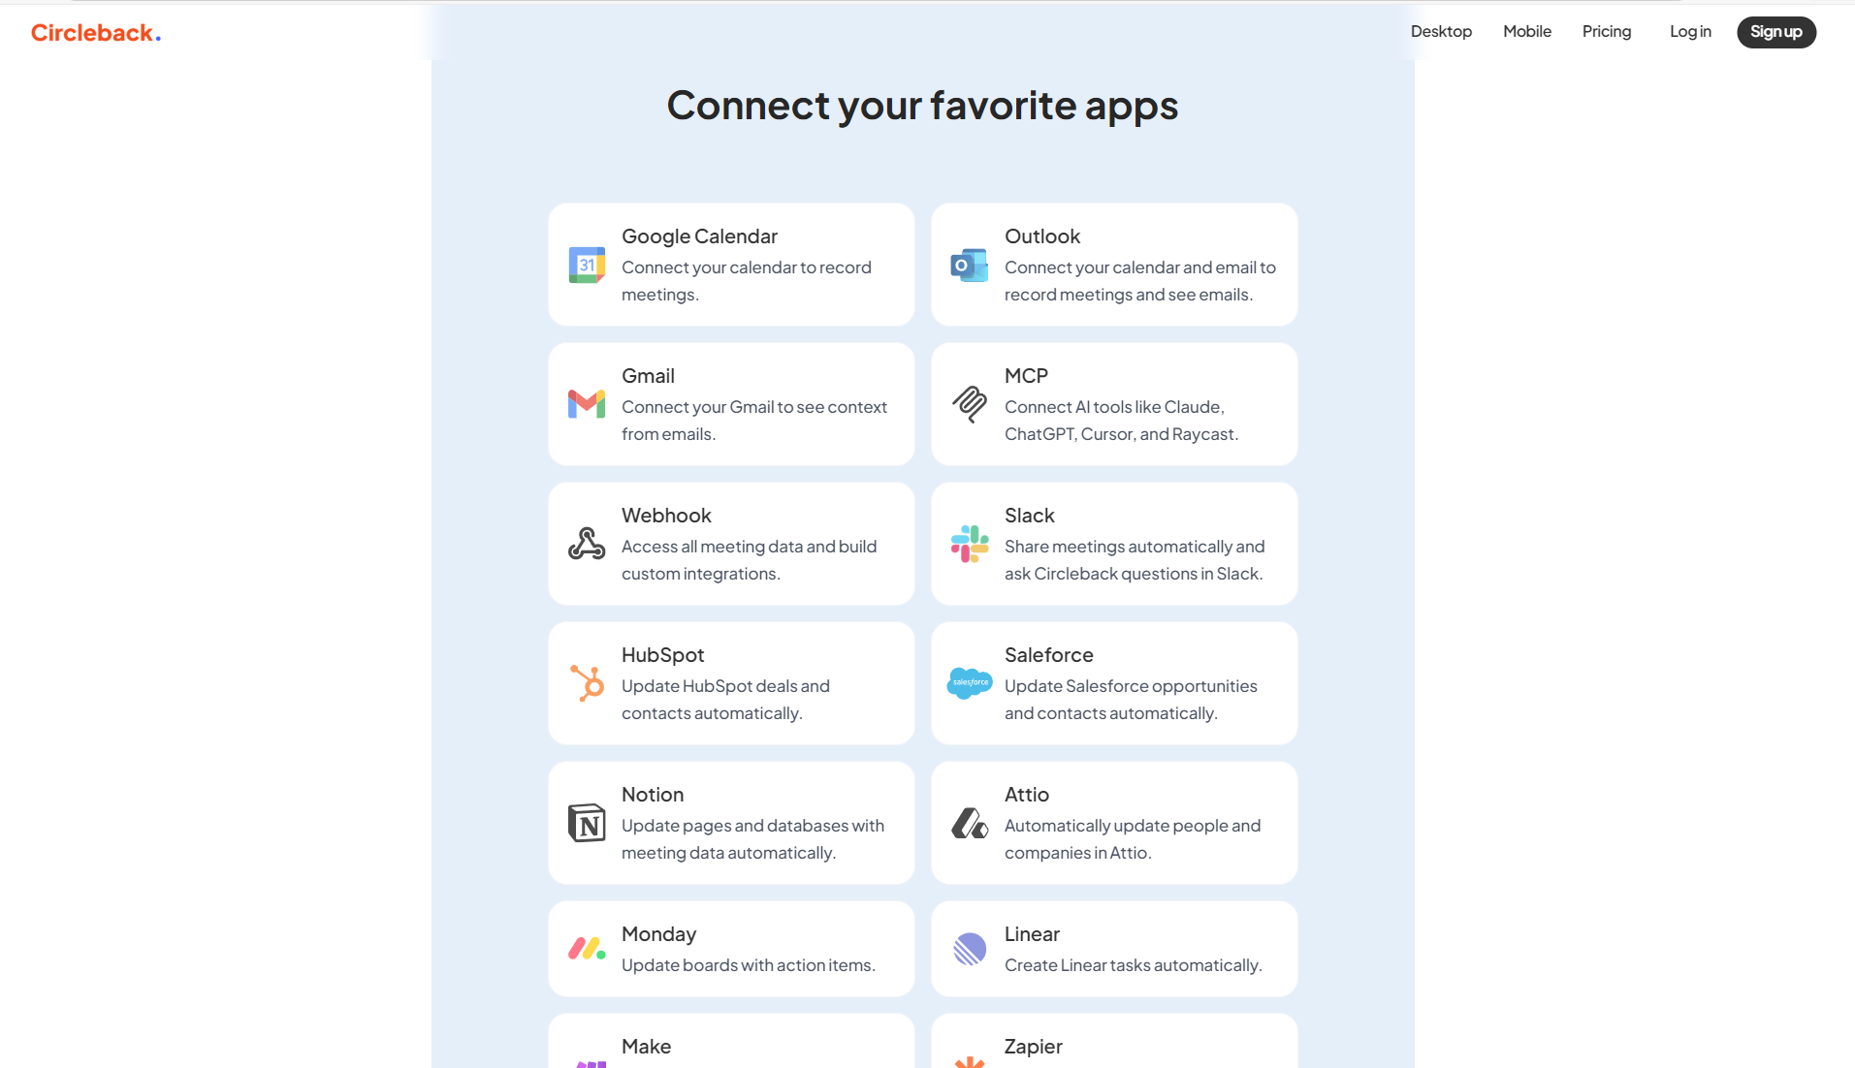Click the Slack logo icon
This screenshot has width=1855, height=1068.
pos(970,544)
